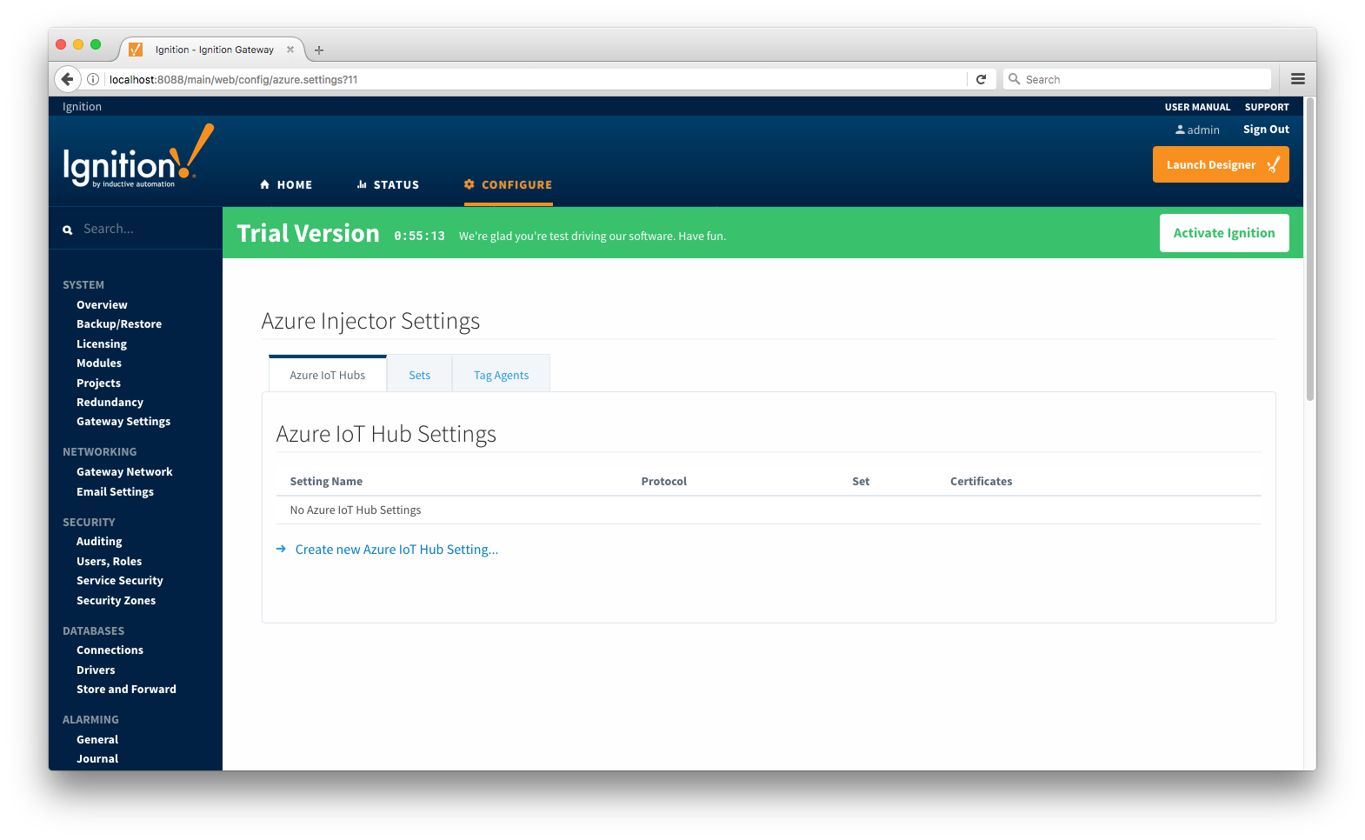Switch to the Sets tab
The width and height of the screenshot is (1365, 840).
tap(419, 375)
